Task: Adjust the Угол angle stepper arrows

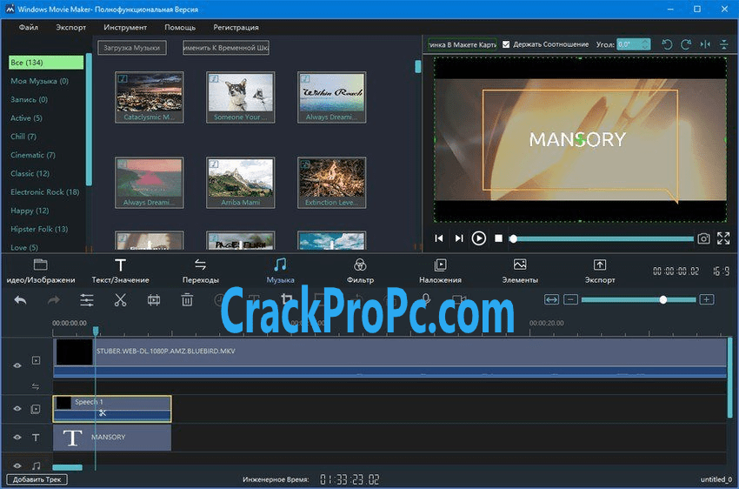Action: [646, 44]
